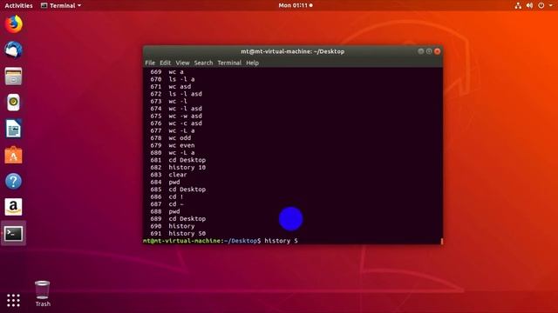
Task: Open the Trash desktop icon
Action: click(x=43, y=294)
